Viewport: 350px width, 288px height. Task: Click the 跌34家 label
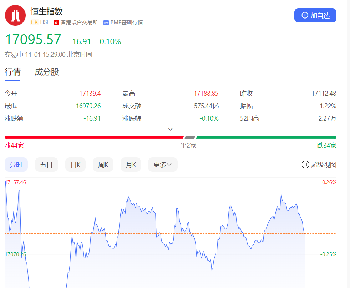point(327,146)
